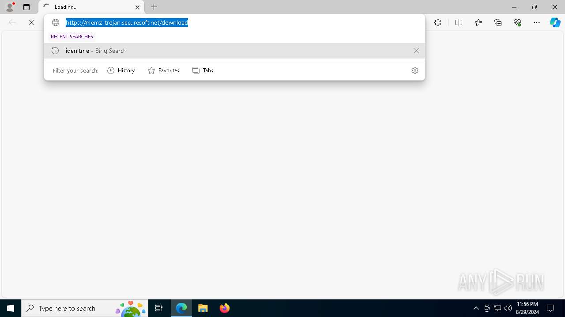This screenshot has width=565, height=317.
Task: Open Settings and more ellipsis menu
Action: (537, 22)
